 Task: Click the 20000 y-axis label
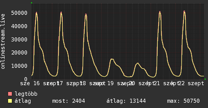(19, 53)
